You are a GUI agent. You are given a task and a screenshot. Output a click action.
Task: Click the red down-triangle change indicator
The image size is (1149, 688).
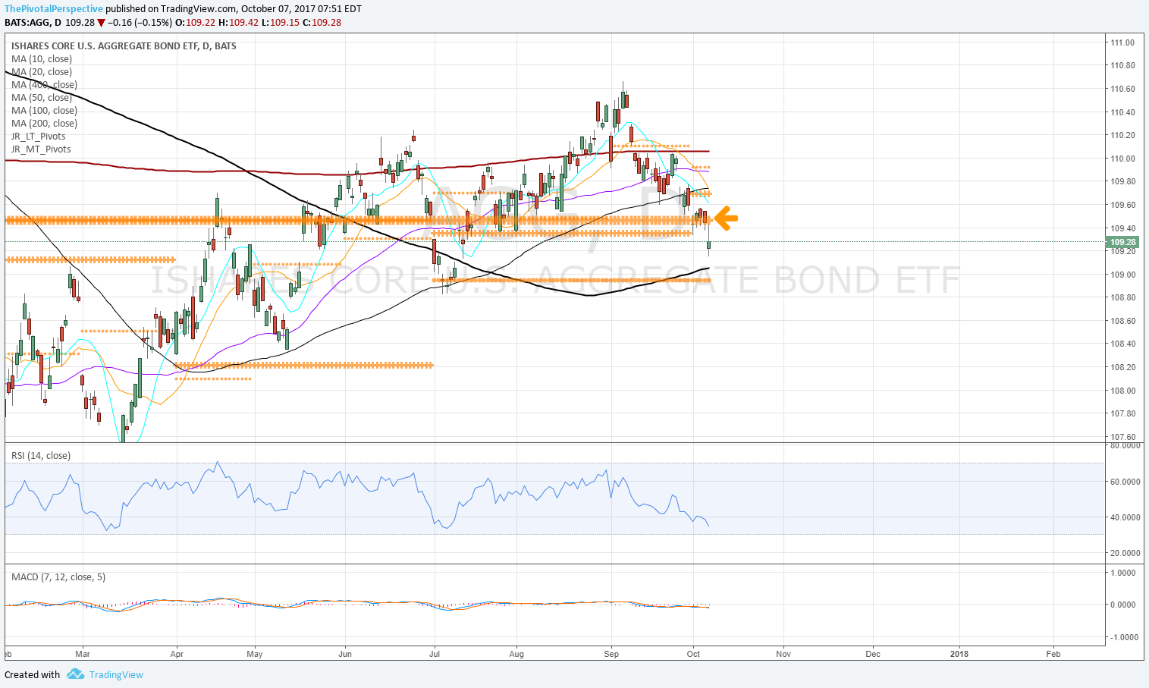point(99,23)
